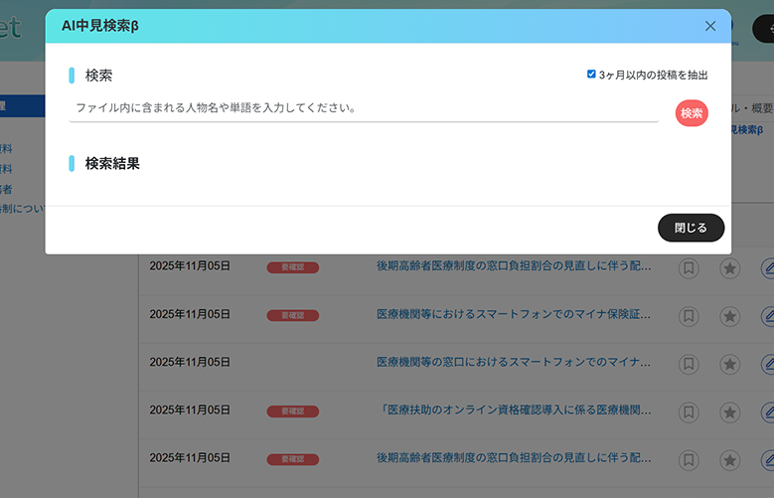Focus the keyword search input field
The height and width of the screenshot is (498, 774).
[363, 107]
